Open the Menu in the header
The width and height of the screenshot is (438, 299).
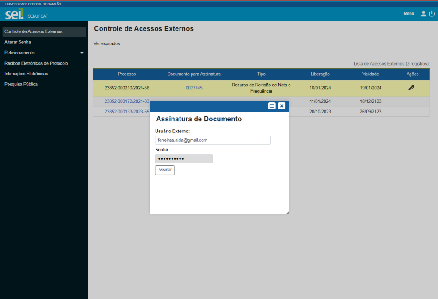point(409,13)
